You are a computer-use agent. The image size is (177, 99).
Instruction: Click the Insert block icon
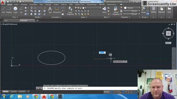(x=104, y=10)
